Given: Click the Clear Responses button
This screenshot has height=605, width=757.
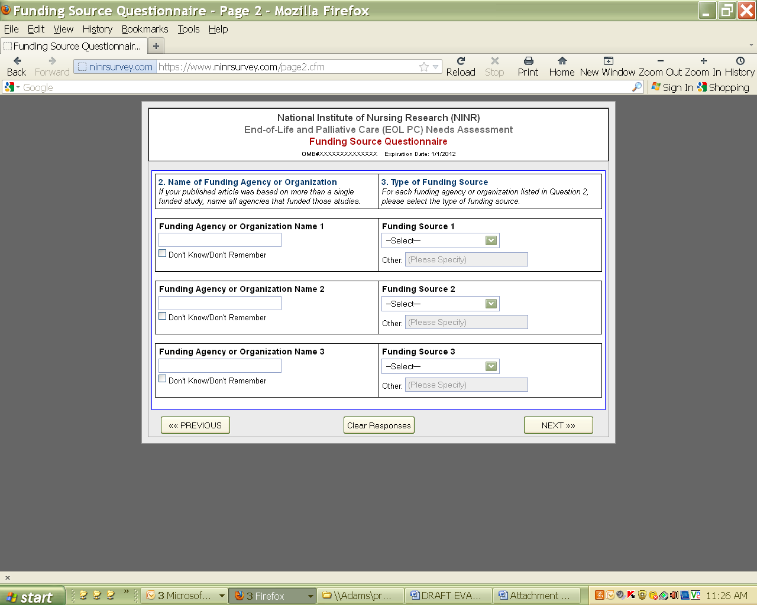Looking at the screenshot, I should [x=379, y=425].
